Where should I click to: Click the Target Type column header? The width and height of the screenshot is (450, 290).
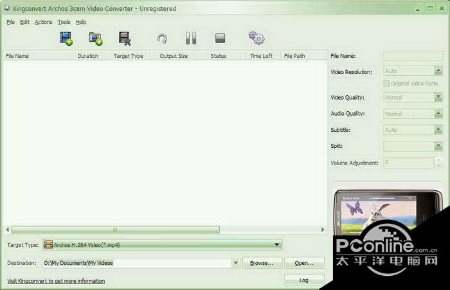coord(129,56)
